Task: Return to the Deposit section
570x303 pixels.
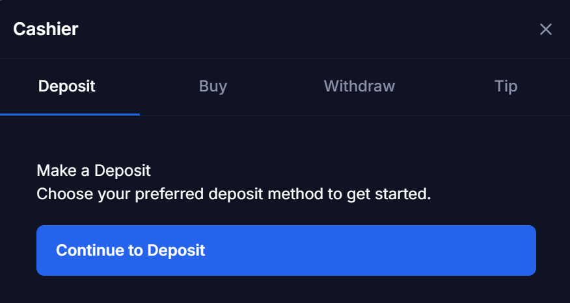Action: pos(67,86)
